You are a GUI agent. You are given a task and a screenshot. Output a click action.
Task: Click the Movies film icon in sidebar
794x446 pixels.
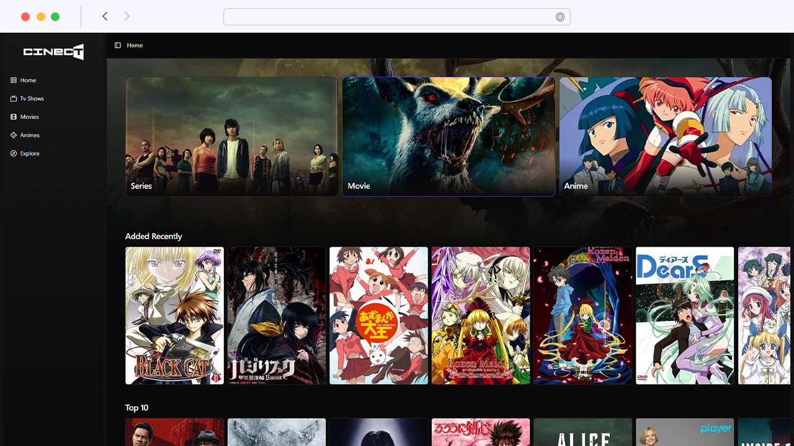click(x=14, y=117)
